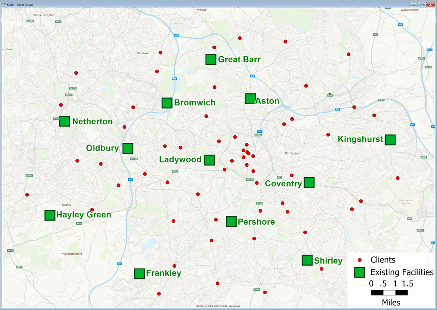Click the Map1 window icon in title bar
The height and width of the screenshot is (310, 437).
4,5
